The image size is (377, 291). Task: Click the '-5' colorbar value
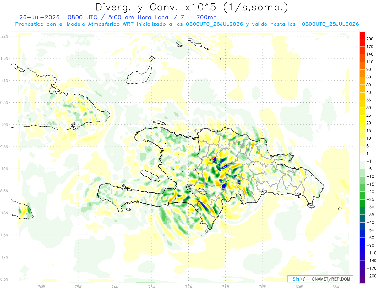point(369,169)
